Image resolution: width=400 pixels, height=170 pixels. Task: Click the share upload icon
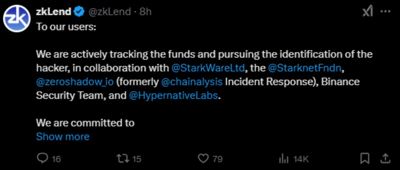pos(385,158)
